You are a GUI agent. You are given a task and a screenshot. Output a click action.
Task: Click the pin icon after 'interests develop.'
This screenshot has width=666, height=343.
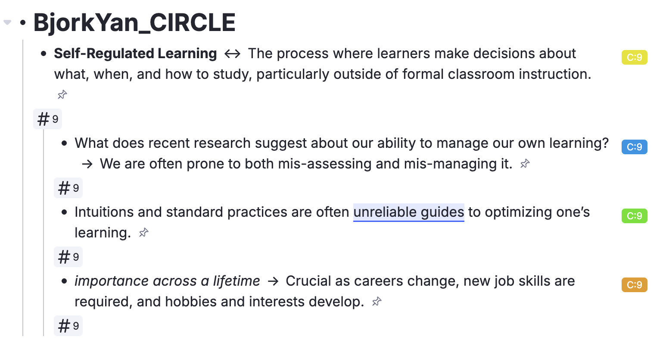[377, 302]
